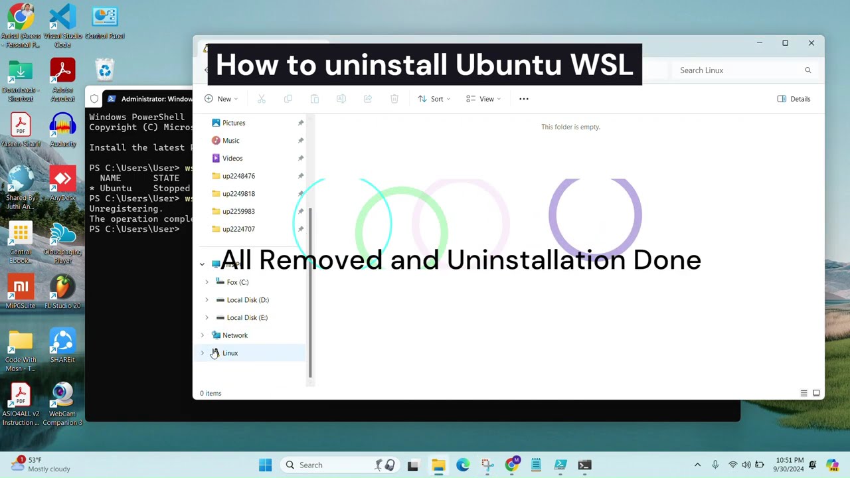Viewport: 850px width, 478px height.
Task: Unpin Pictures from Quick access
Action: point(301,123)
